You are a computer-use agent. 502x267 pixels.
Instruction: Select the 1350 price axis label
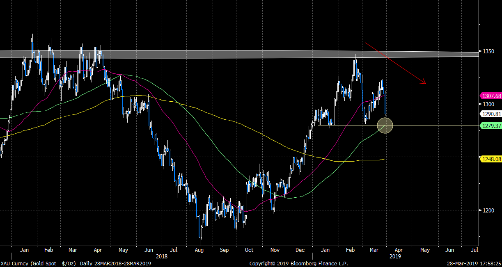[488, 52]
